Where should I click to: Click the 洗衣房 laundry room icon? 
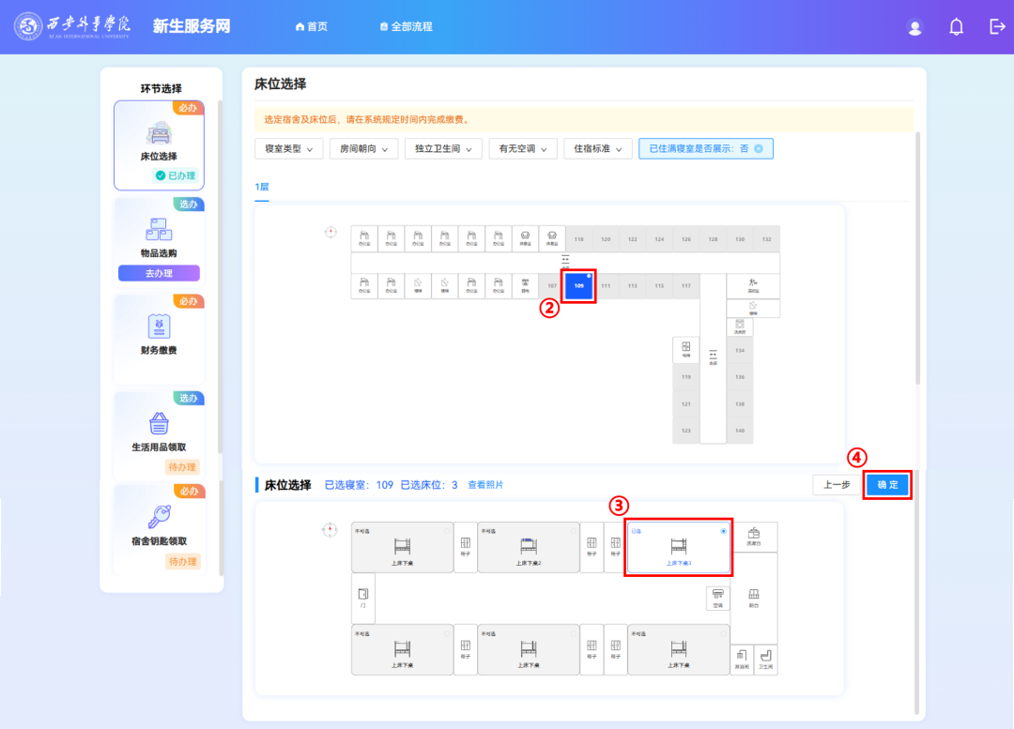point(740,327)
